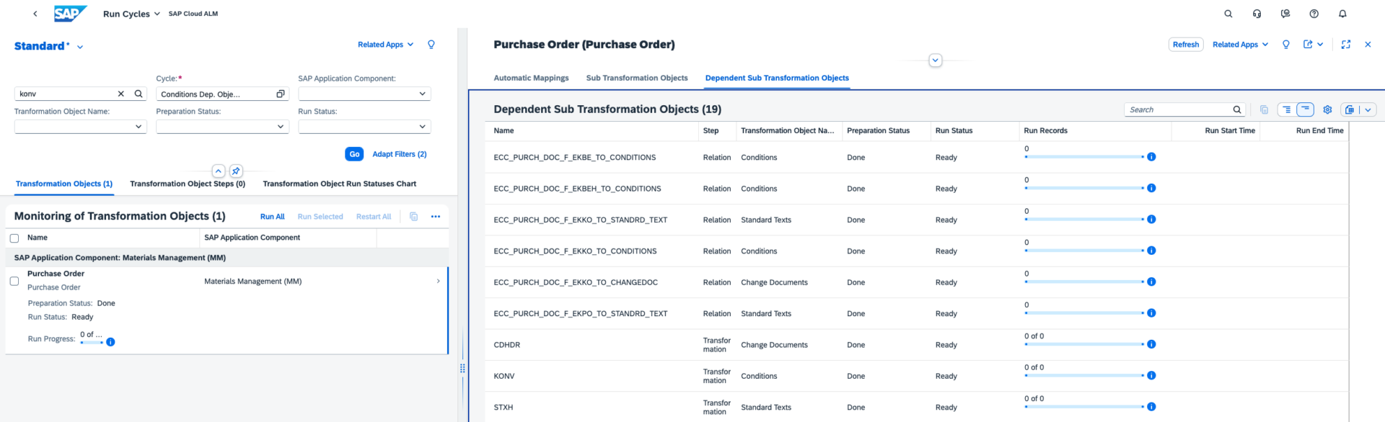The width and height of the screenshot is (1385, 422).
Task: Open value help for Cycle field
Action: (x=281, y=94)
